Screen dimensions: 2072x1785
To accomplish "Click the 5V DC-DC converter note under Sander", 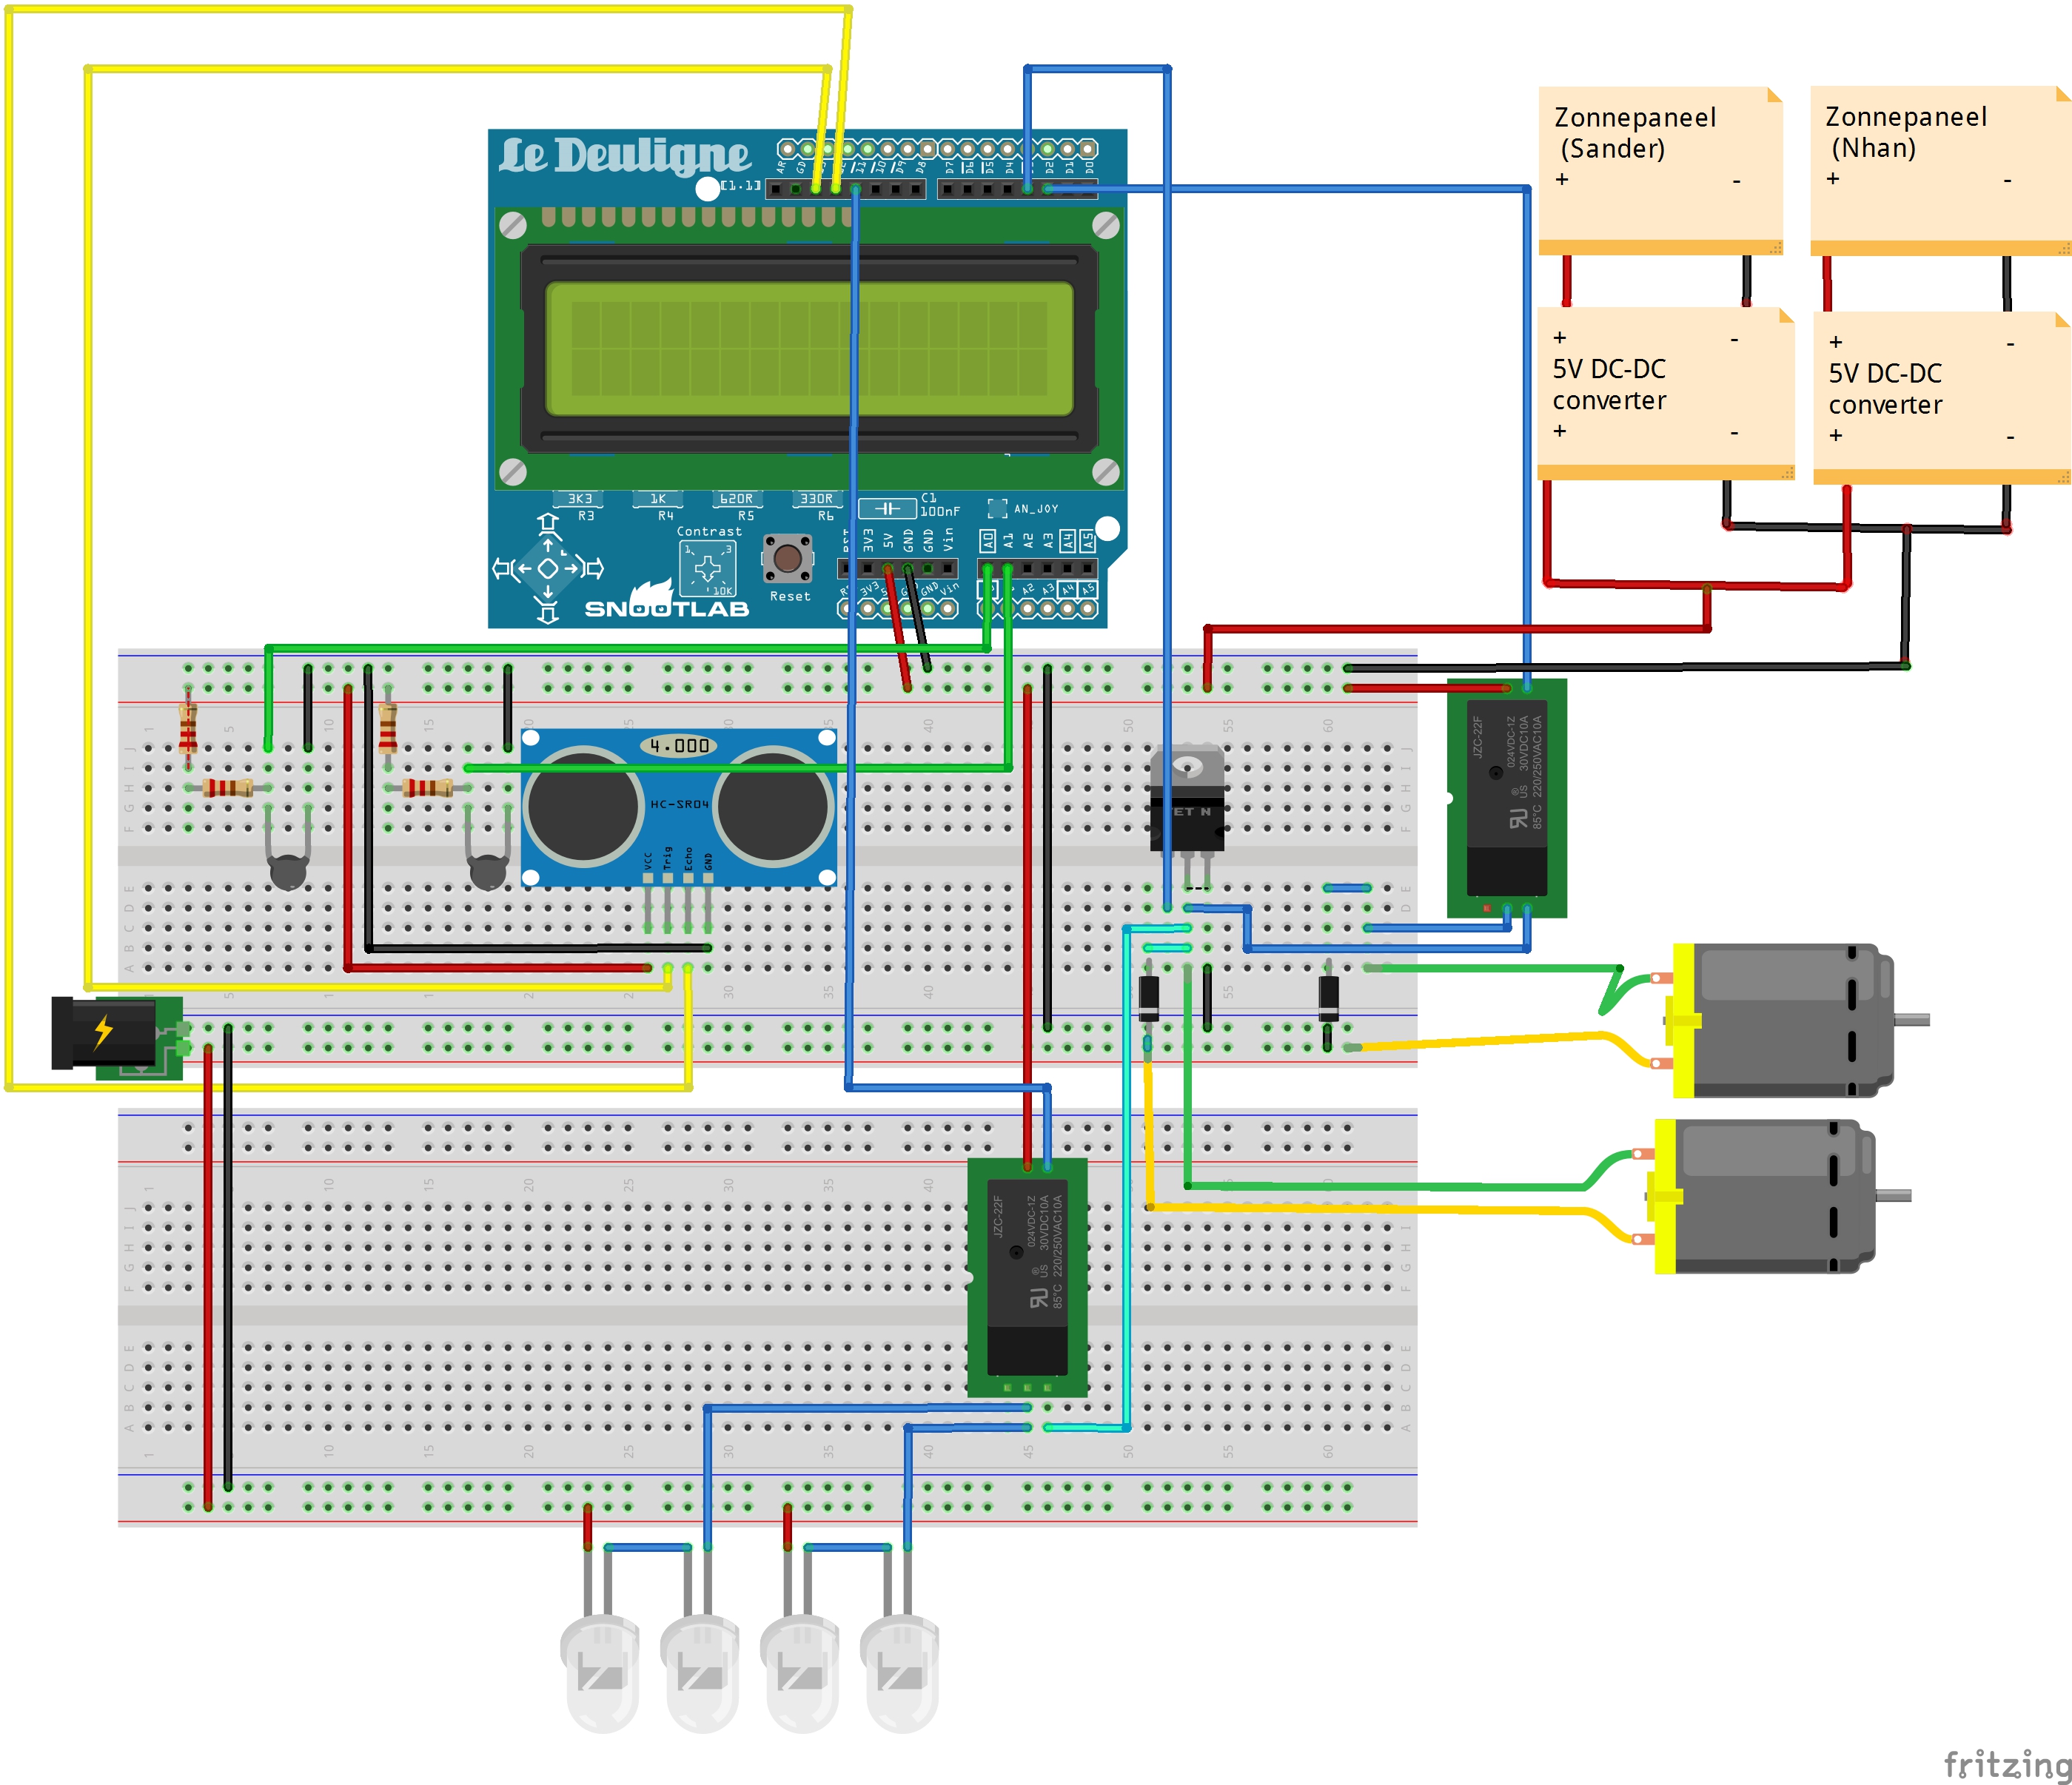I will point(1665,394).
